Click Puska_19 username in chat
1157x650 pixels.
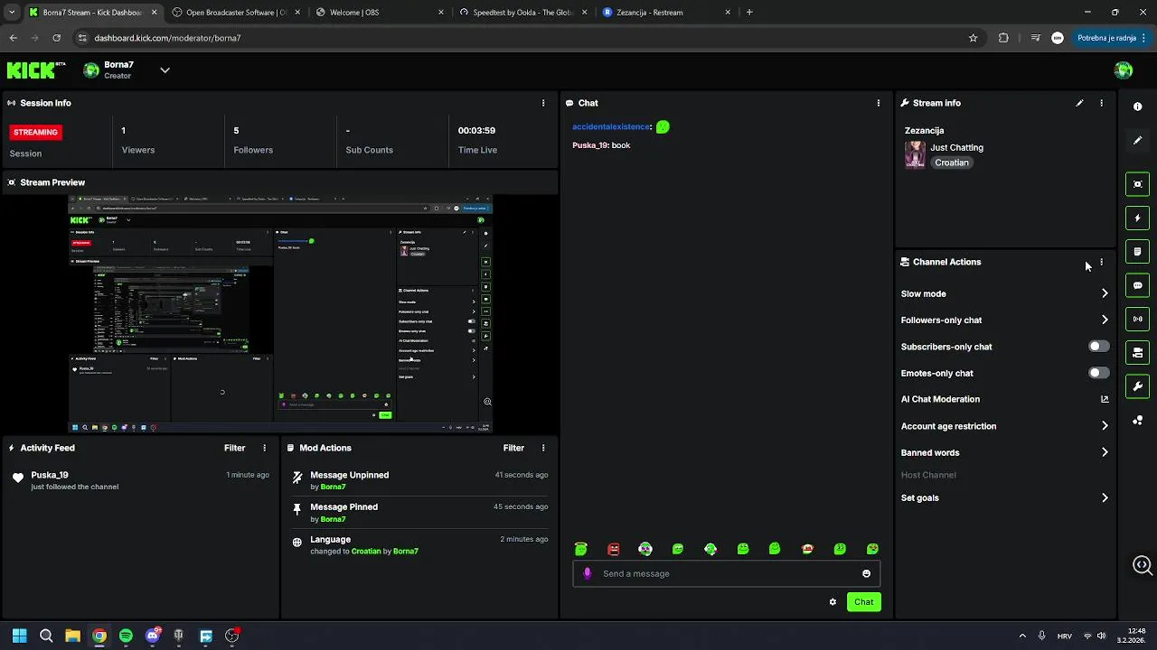(x=589, y=145)
